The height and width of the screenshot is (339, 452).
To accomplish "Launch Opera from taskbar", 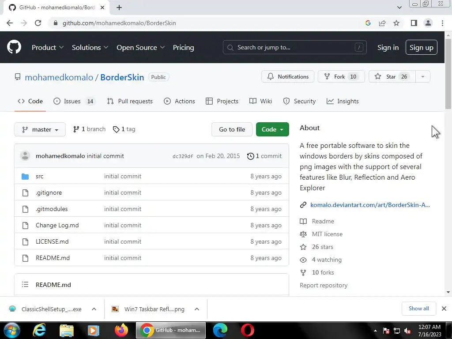I will tap(247, 330).
